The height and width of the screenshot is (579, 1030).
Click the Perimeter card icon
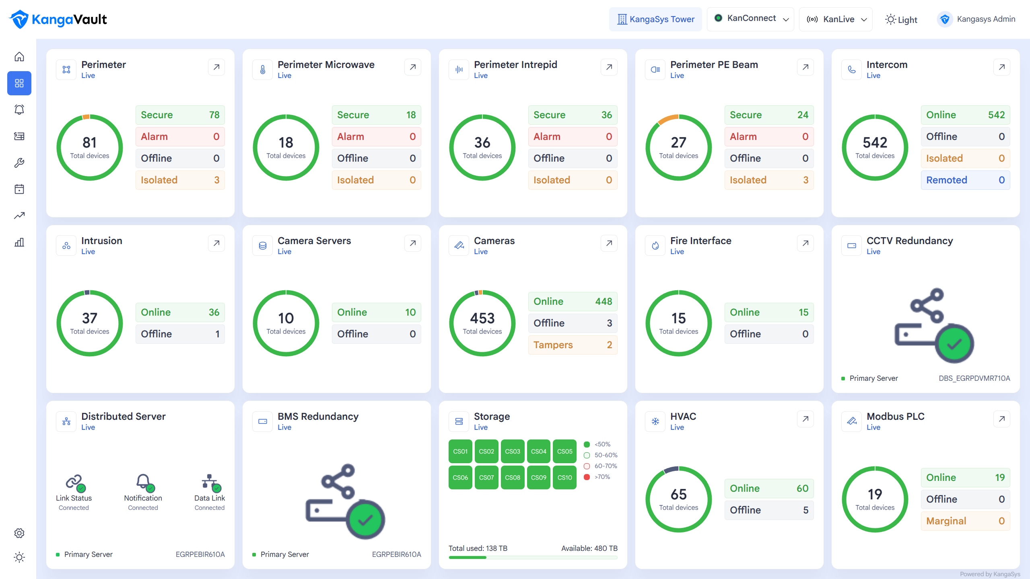click(x=66, y=70)
